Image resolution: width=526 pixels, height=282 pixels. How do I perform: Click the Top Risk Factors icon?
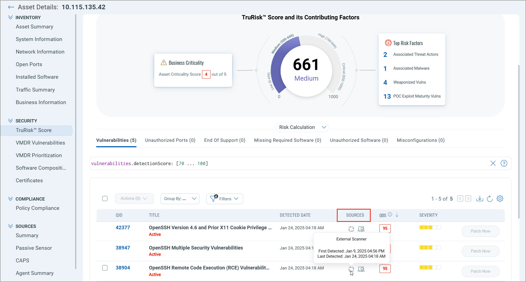tap(388, 43)
